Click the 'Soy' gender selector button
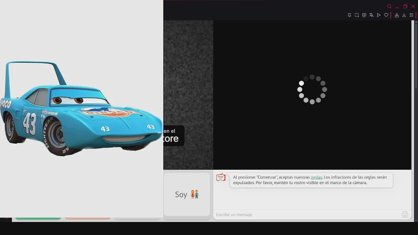Viewport: 418px width, 235px height. 187,194
